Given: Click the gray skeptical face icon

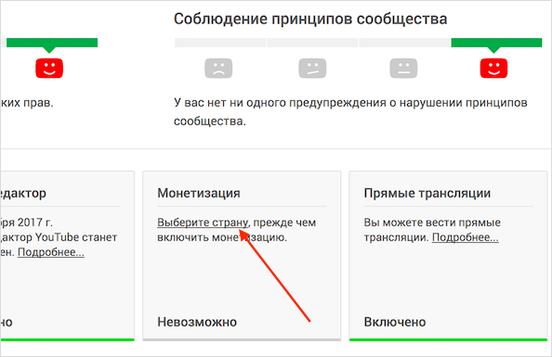Looking at the screenshot, I should click(312, 68).
